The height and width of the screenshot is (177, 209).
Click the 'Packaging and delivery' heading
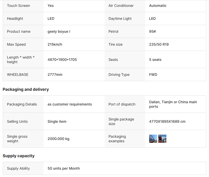(26, 90)
